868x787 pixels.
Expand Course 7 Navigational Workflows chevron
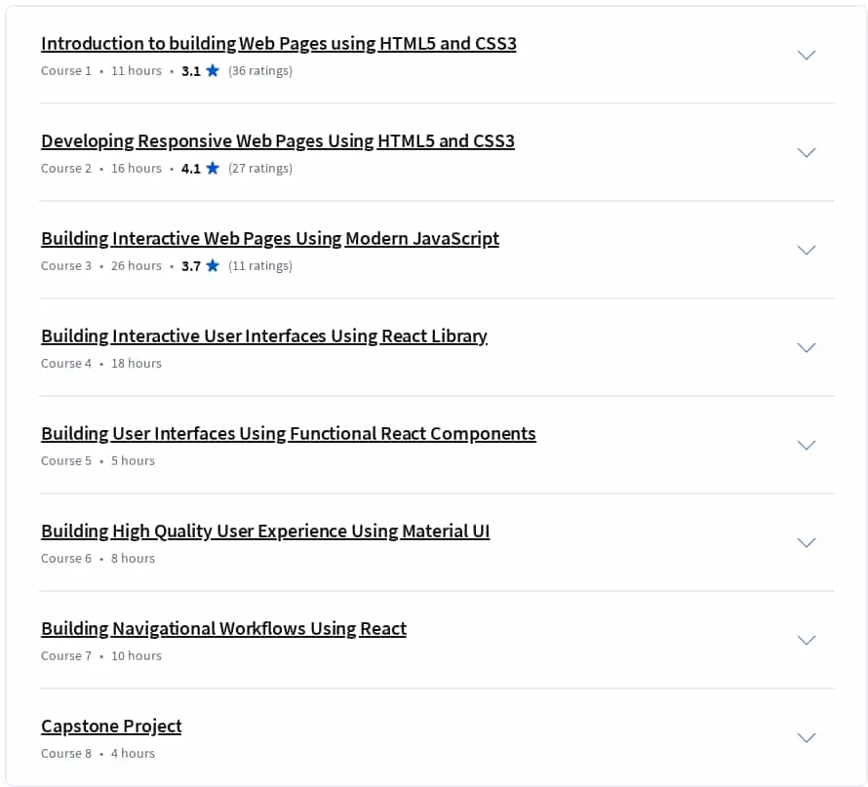tap(806, 639)
